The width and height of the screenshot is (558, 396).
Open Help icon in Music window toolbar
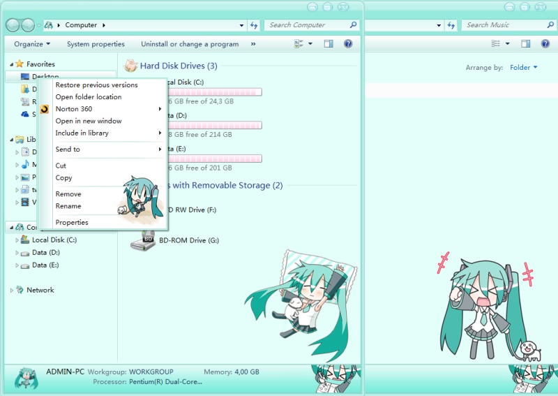pyautogui.click(x=545, y=43)
